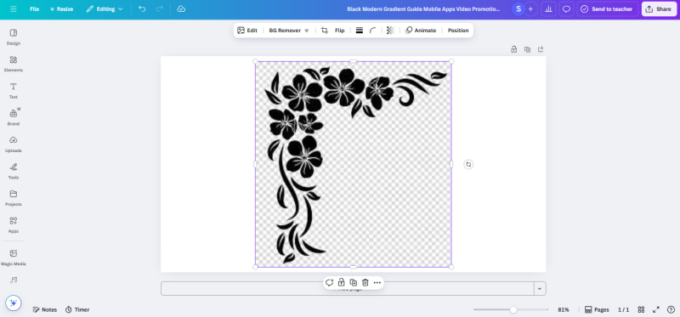This screenshot has width=680, height=317.
Task: Click Edit image in the toolbar
Action: [x=247, y=31]
